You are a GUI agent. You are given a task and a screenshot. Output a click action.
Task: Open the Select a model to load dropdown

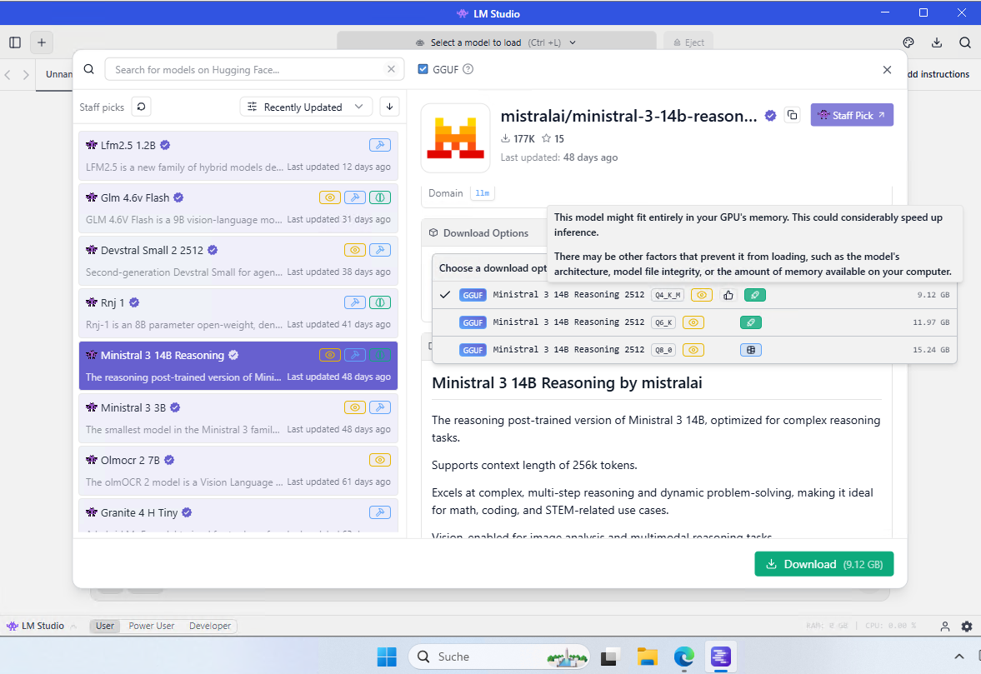point(496,42)
